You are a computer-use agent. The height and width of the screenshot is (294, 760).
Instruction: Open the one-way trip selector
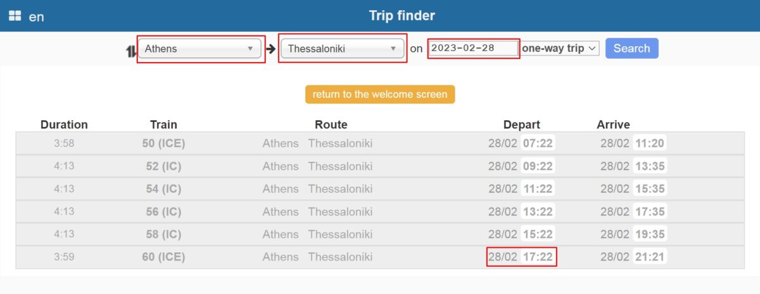(560, 48)
